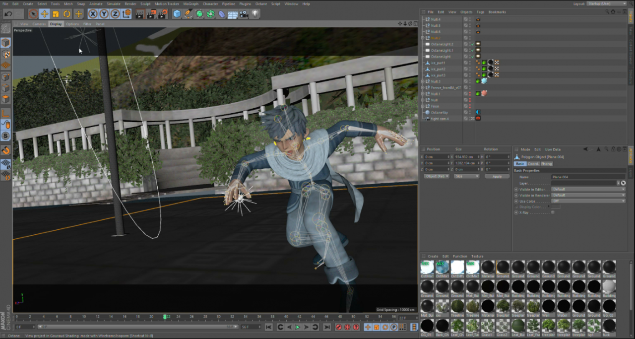The width and height of the screenshot is (635, 339).
Task: Open the MoGraph menu
Action: (x=190, y=3)
